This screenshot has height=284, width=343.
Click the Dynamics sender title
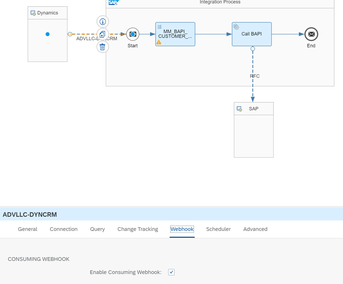[48, 13]
